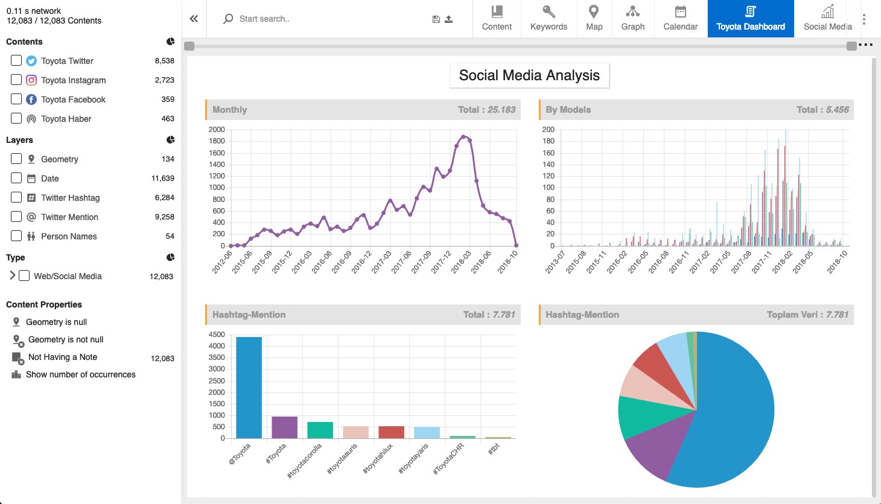Switch to the Social Media tab
Image resolution: width=881 pixels, height=504 pixels.
(827, 19)
